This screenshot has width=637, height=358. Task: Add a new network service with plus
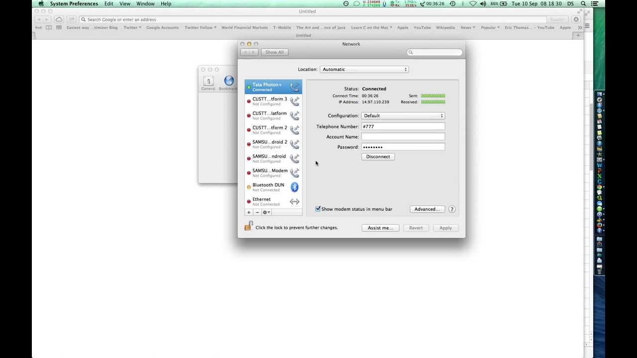click(x=249, y=212)
